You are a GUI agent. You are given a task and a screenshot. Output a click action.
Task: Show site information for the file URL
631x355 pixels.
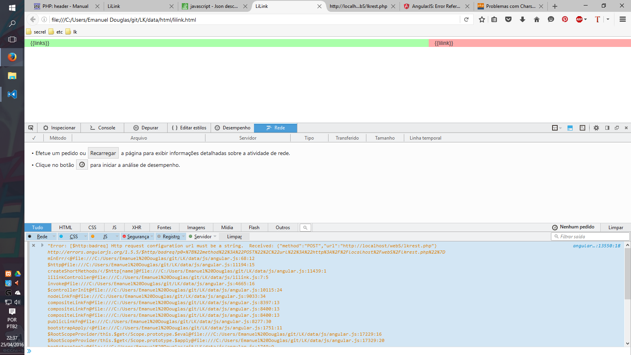click(44, 19)
